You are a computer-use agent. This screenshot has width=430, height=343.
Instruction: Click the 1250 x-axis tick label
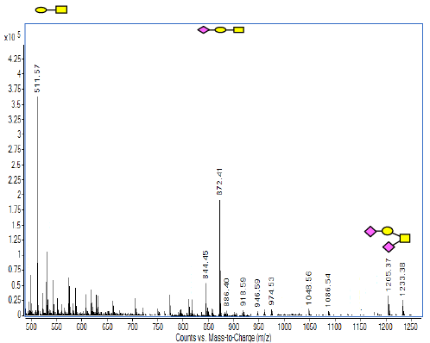click(x=410, y=327)
